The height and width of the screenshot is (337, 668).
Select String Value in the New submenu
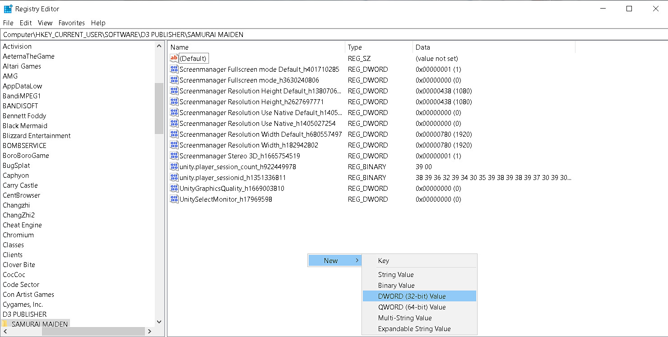coord(396,274)
